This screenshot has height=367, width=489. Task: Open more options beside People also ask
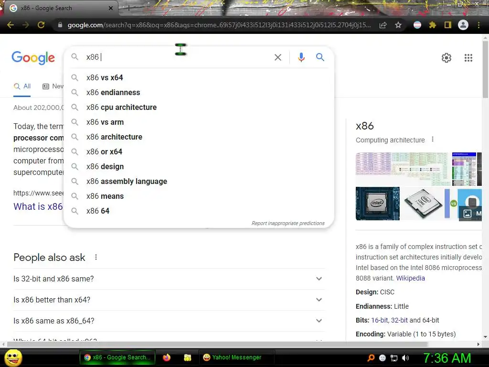point(96,257)
